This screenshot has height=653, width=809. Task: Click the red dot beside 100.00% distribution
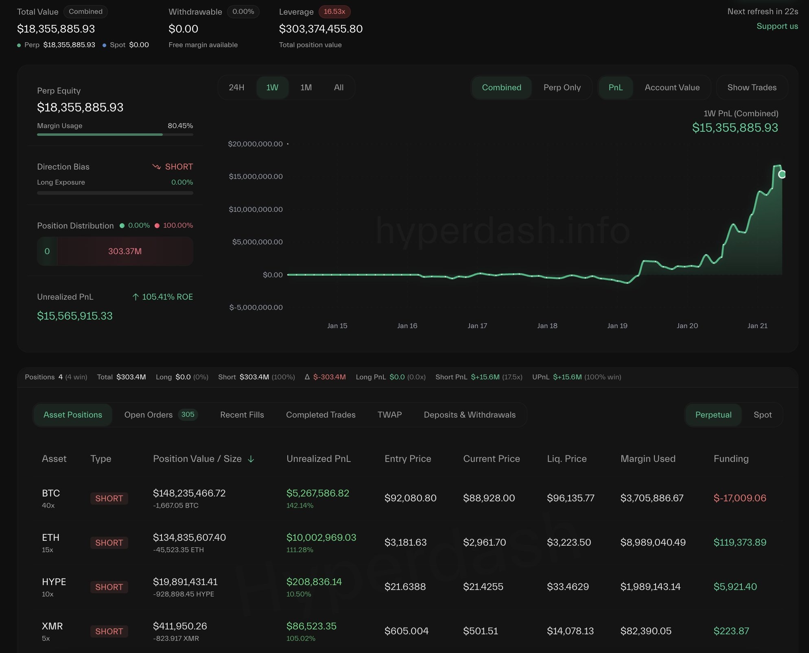(157, 226)
